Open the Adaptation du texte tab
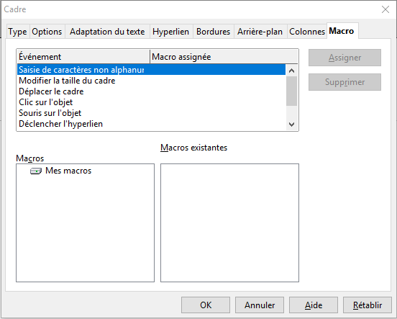Screen dimensions: 397x319 click(x=107, y=32)
